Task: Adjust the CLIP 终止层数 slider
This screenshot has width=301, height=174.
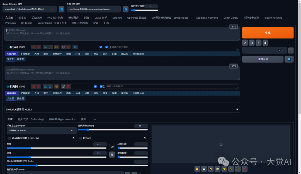Action: 144,10
